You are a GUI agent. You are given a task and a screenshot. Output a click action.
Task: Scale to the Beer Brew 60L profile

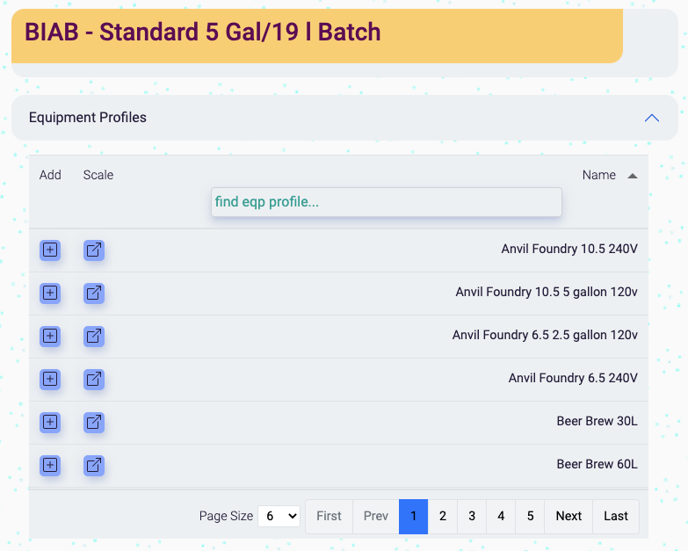pyautogui.click(x=94, y=465)
